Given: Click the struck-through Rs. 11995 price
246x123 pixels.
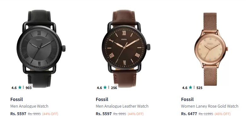Looking at the screenshot, I should [x=206, y=114].
